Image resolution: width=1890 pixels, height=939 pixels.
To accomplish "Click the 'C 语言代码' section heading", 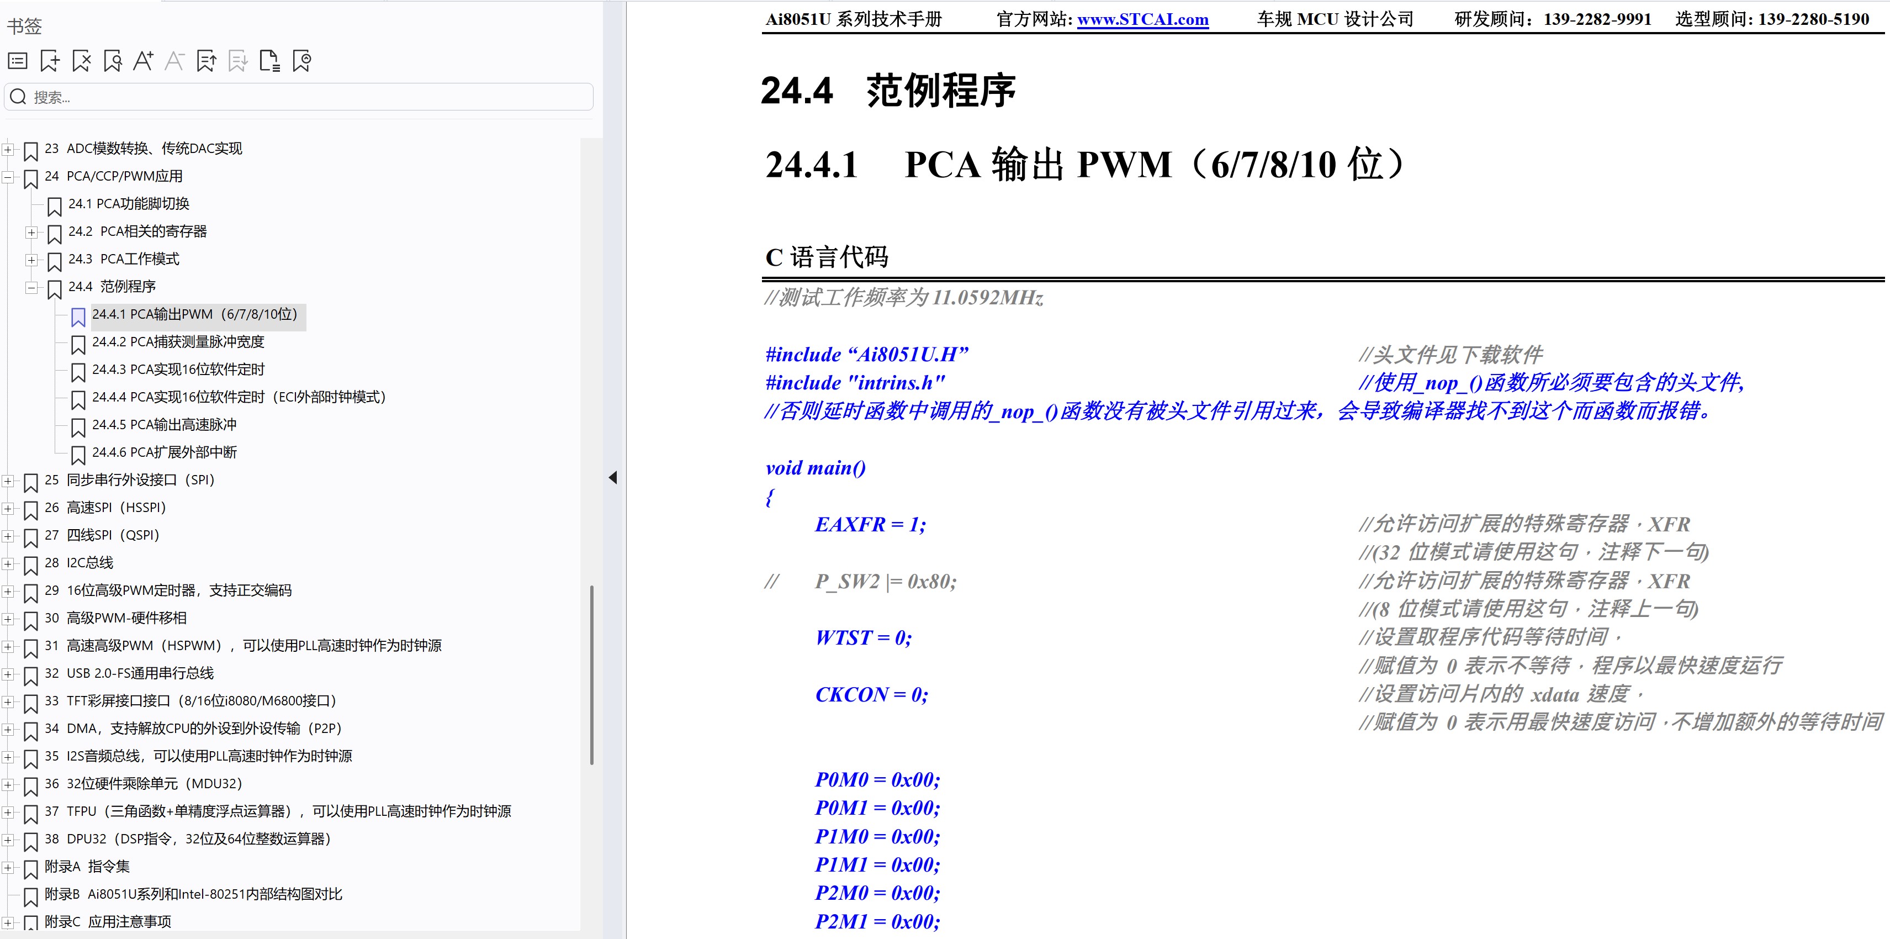I will click(827, 258).
